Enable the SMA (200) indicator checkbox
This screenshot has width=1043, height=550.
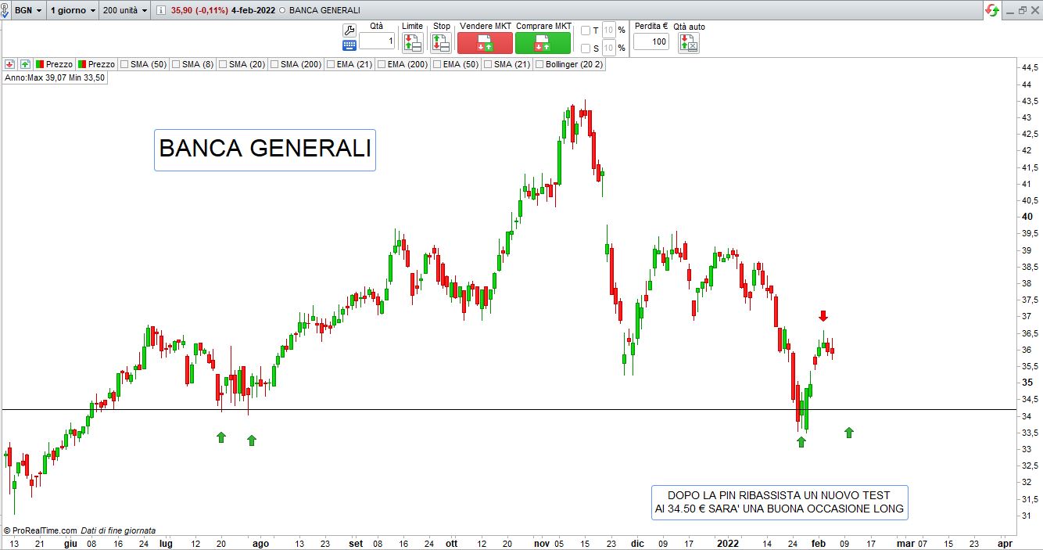click(274, 64)
